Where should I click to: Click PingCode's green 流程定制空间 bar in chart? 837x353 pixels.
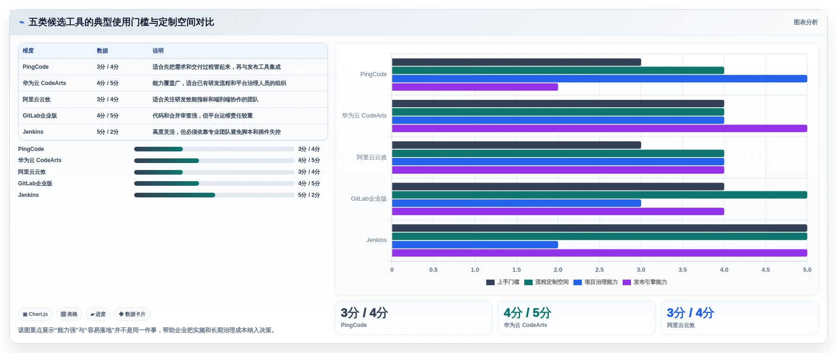pos(558,71)
